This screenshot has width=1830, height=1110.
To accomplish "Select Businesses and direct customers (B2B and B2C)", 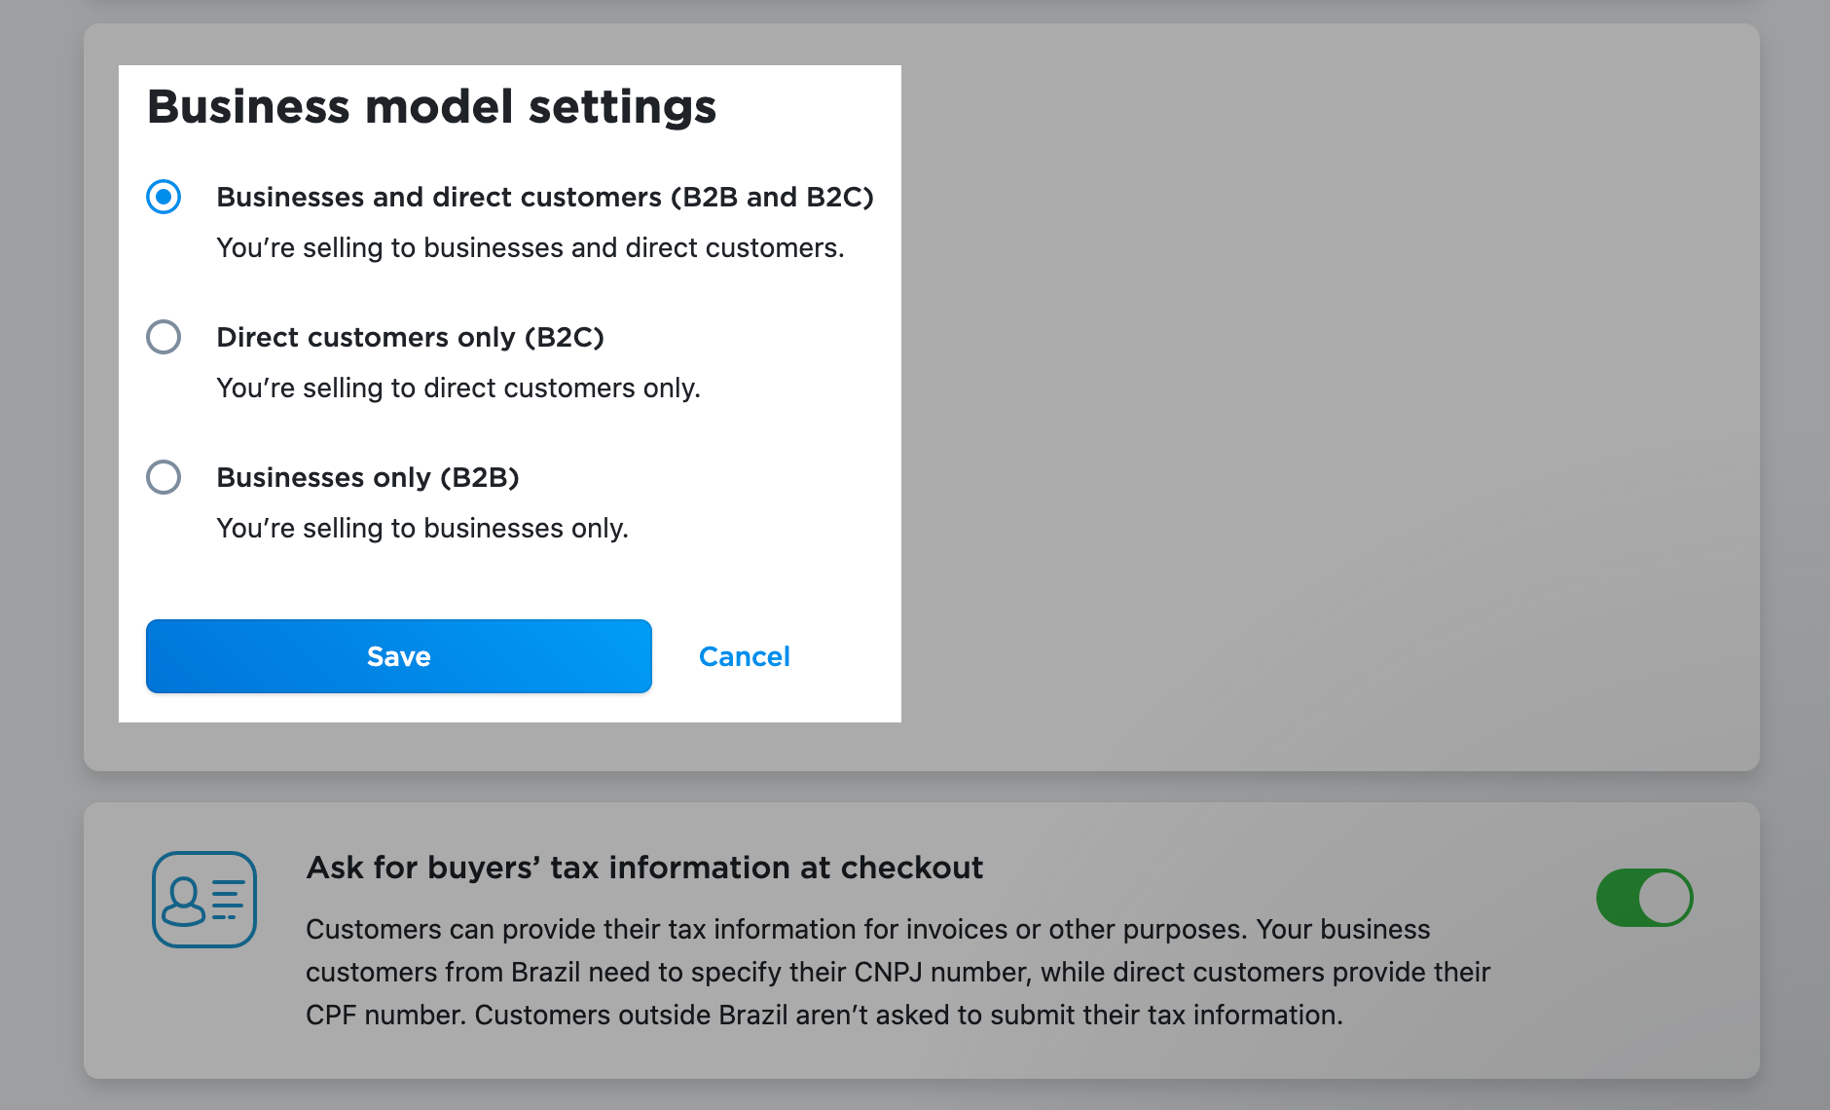I will pos(164,197).
